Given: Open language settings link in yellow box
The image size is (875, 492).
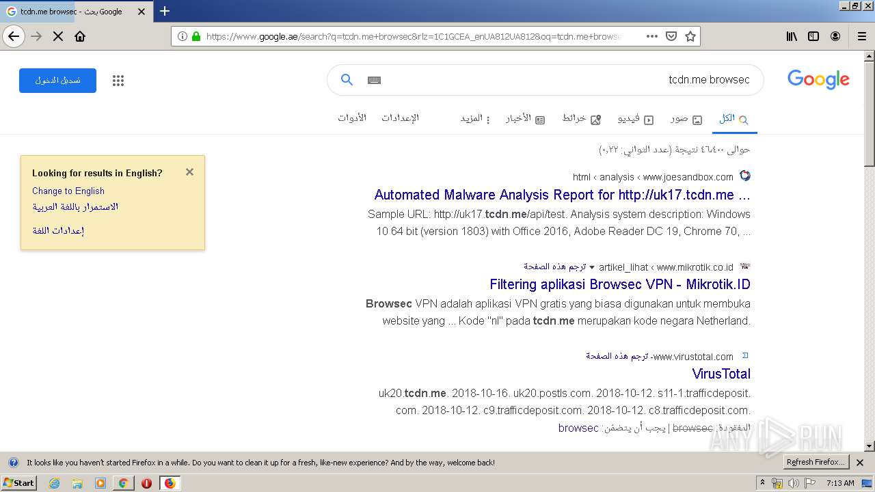Looking at the screenshot, I should click(58, 231).
